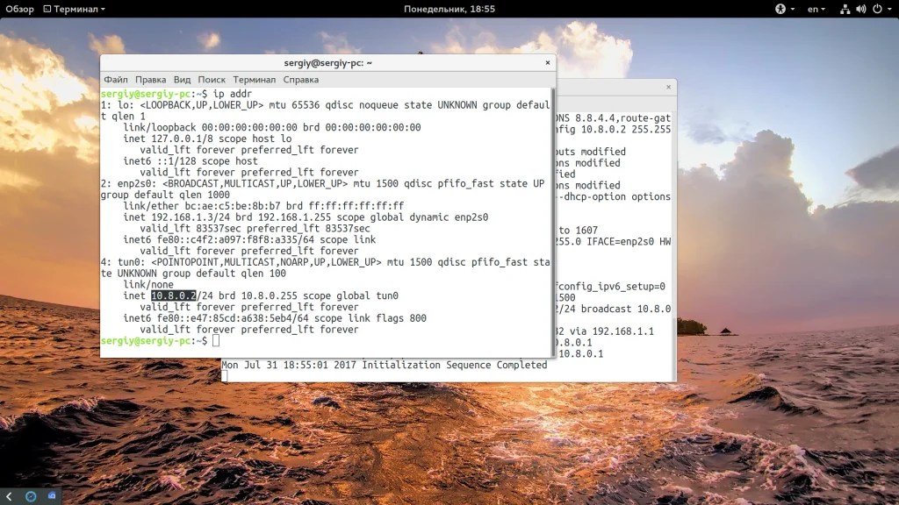Click 'inet6 fe80::c4f2:a097:f8f8:a335/64' line
This screenshot has width=899, height=505.
(x=249, y=240)
